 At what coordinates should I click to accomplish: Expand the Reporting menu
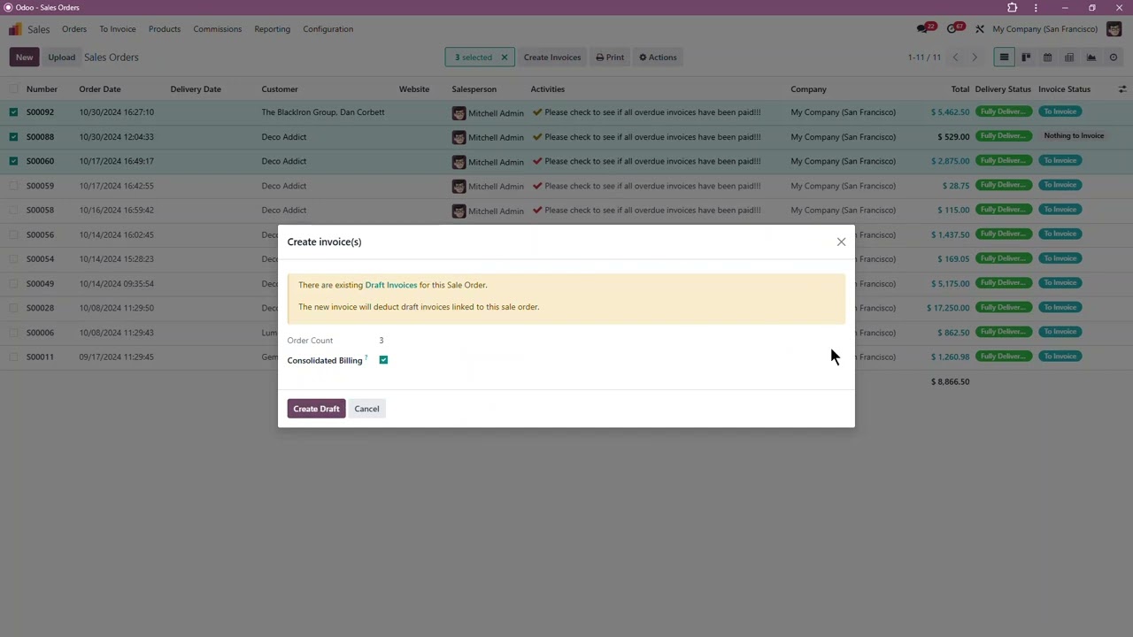(272, 29)
